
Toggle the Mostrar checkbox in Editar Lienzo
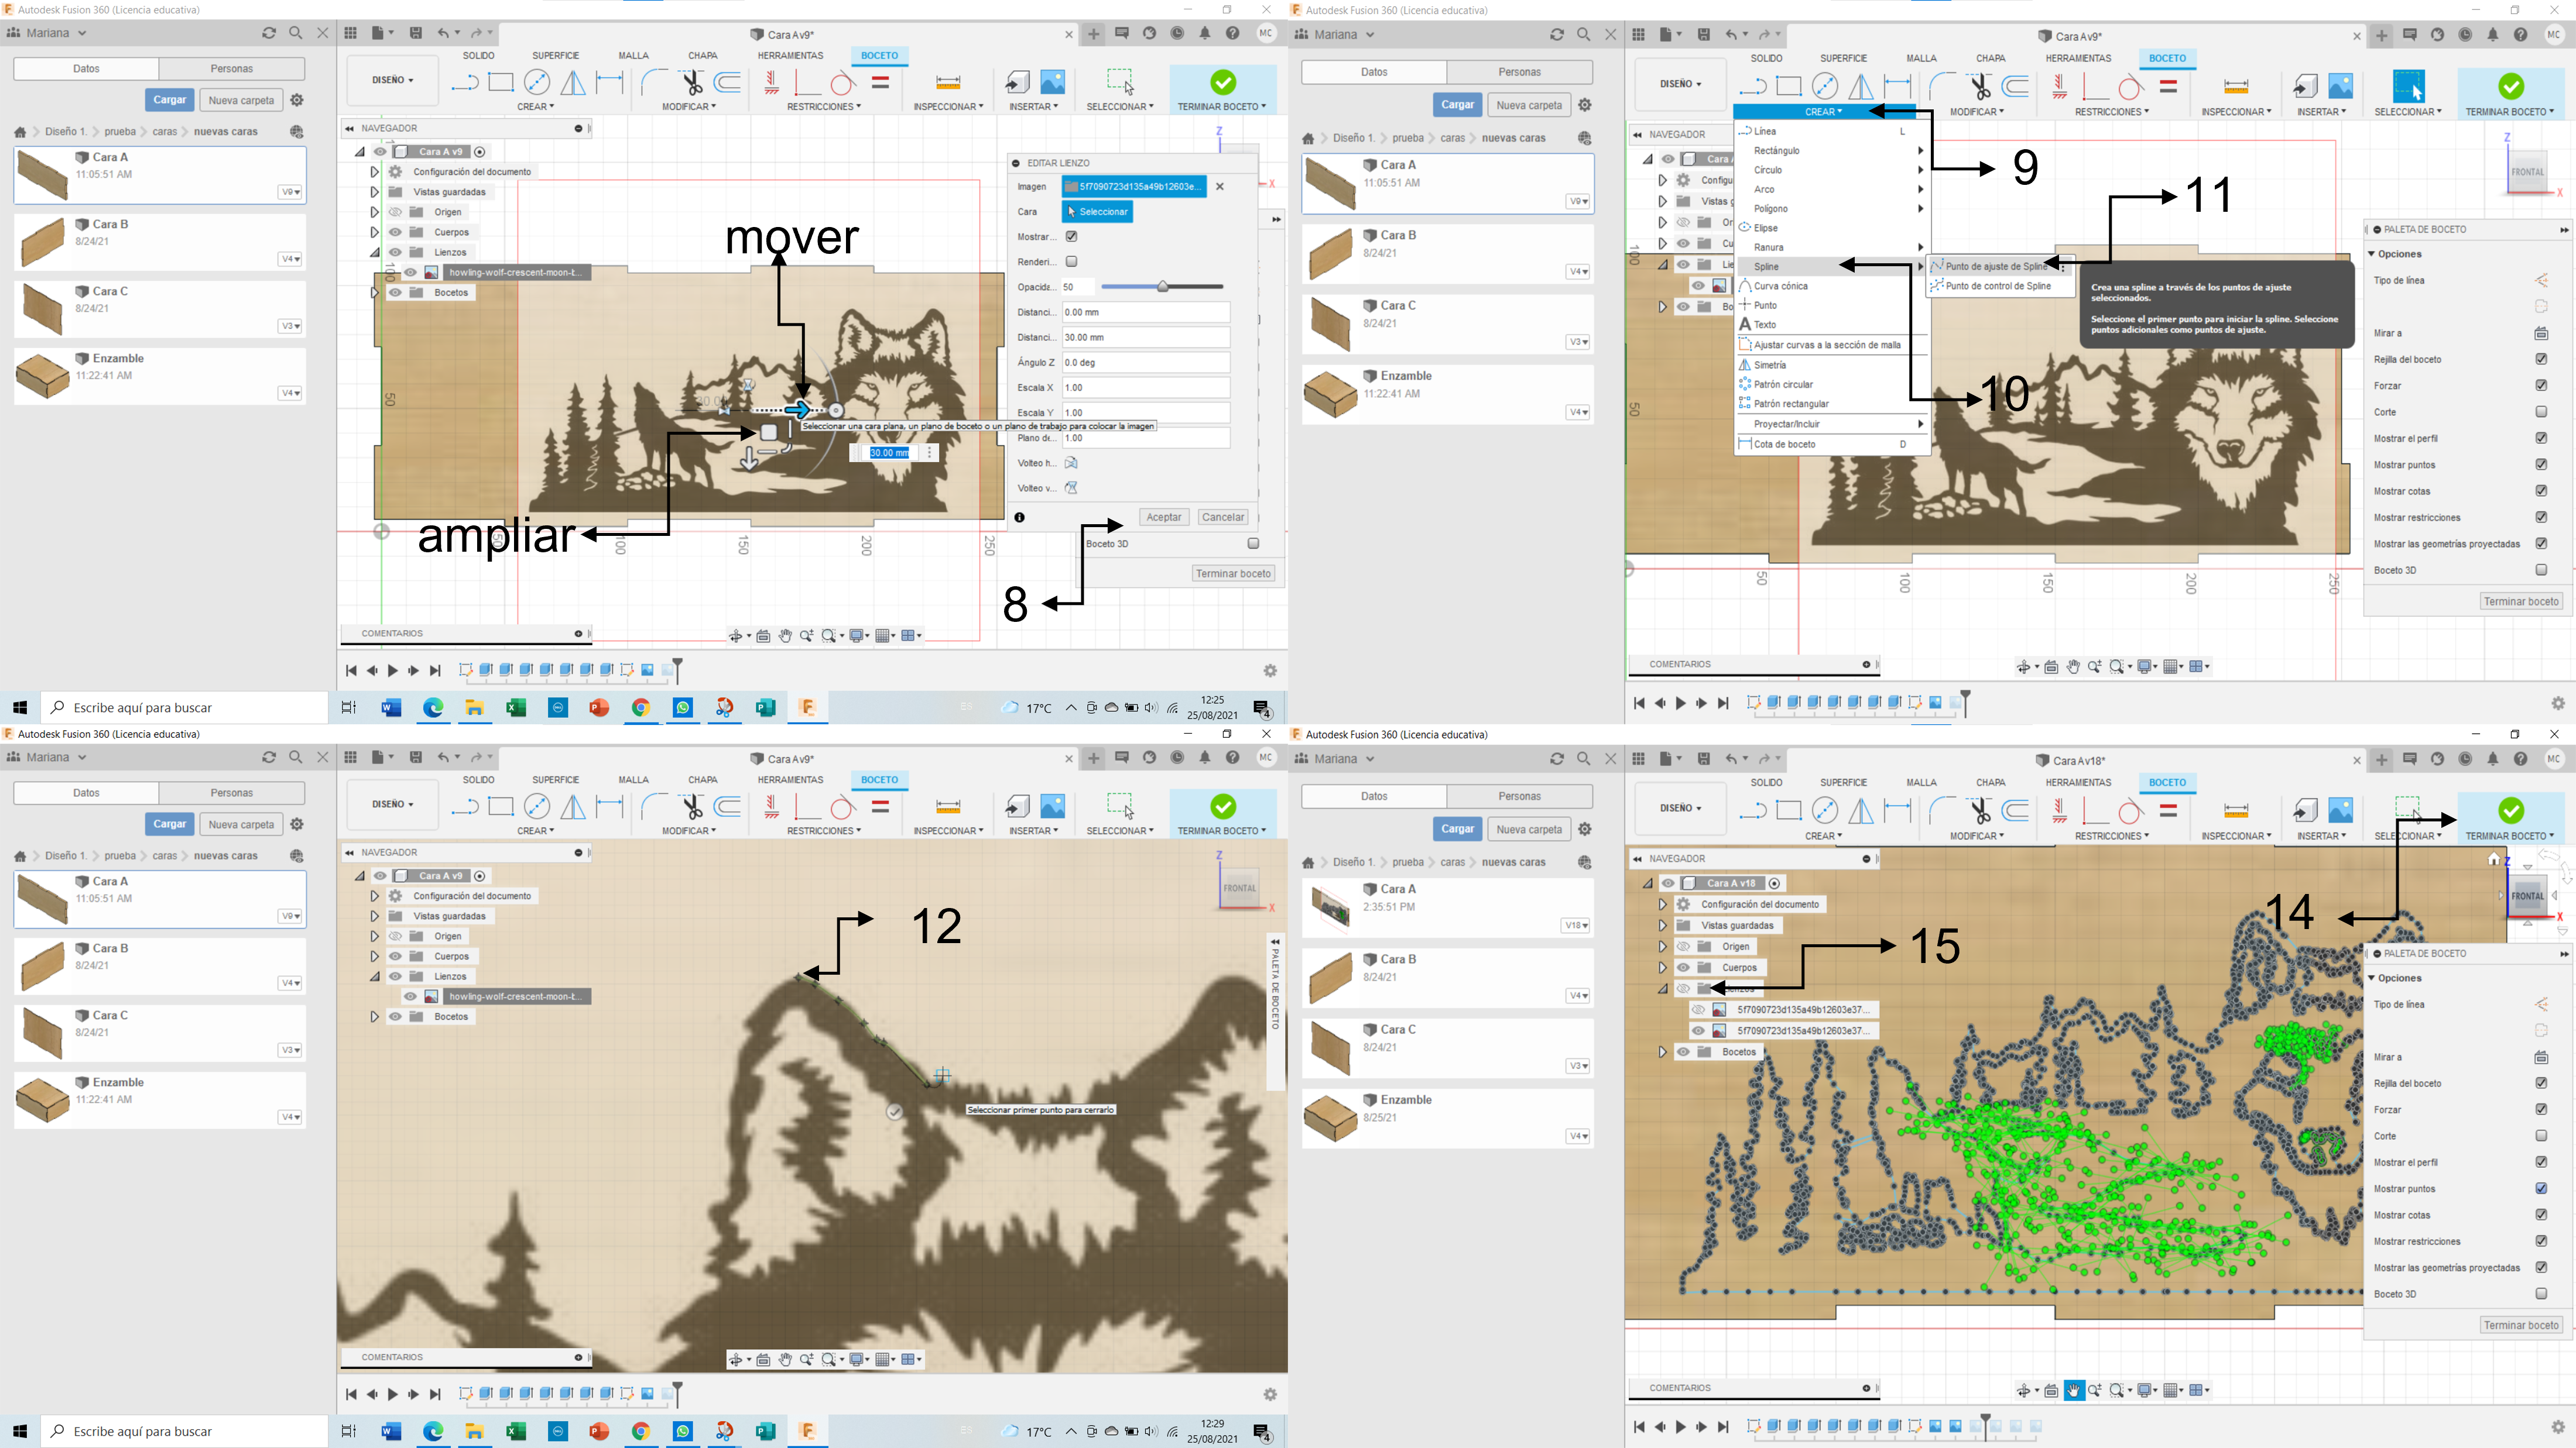(x=1071, y=237)
